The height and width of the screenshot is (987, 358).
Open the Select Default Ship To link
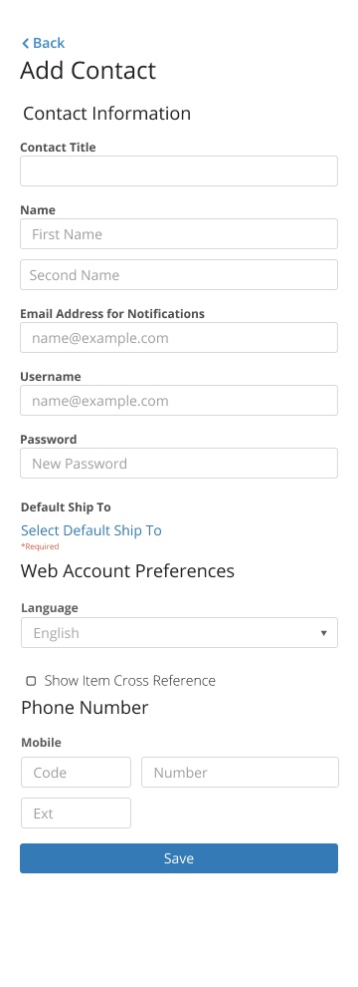point(91,530)
